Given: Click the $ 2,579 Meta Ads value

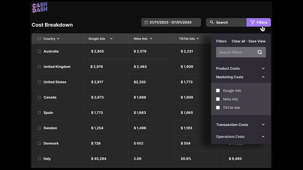Looking at the screenshot, I should click(x=140, y=51).
